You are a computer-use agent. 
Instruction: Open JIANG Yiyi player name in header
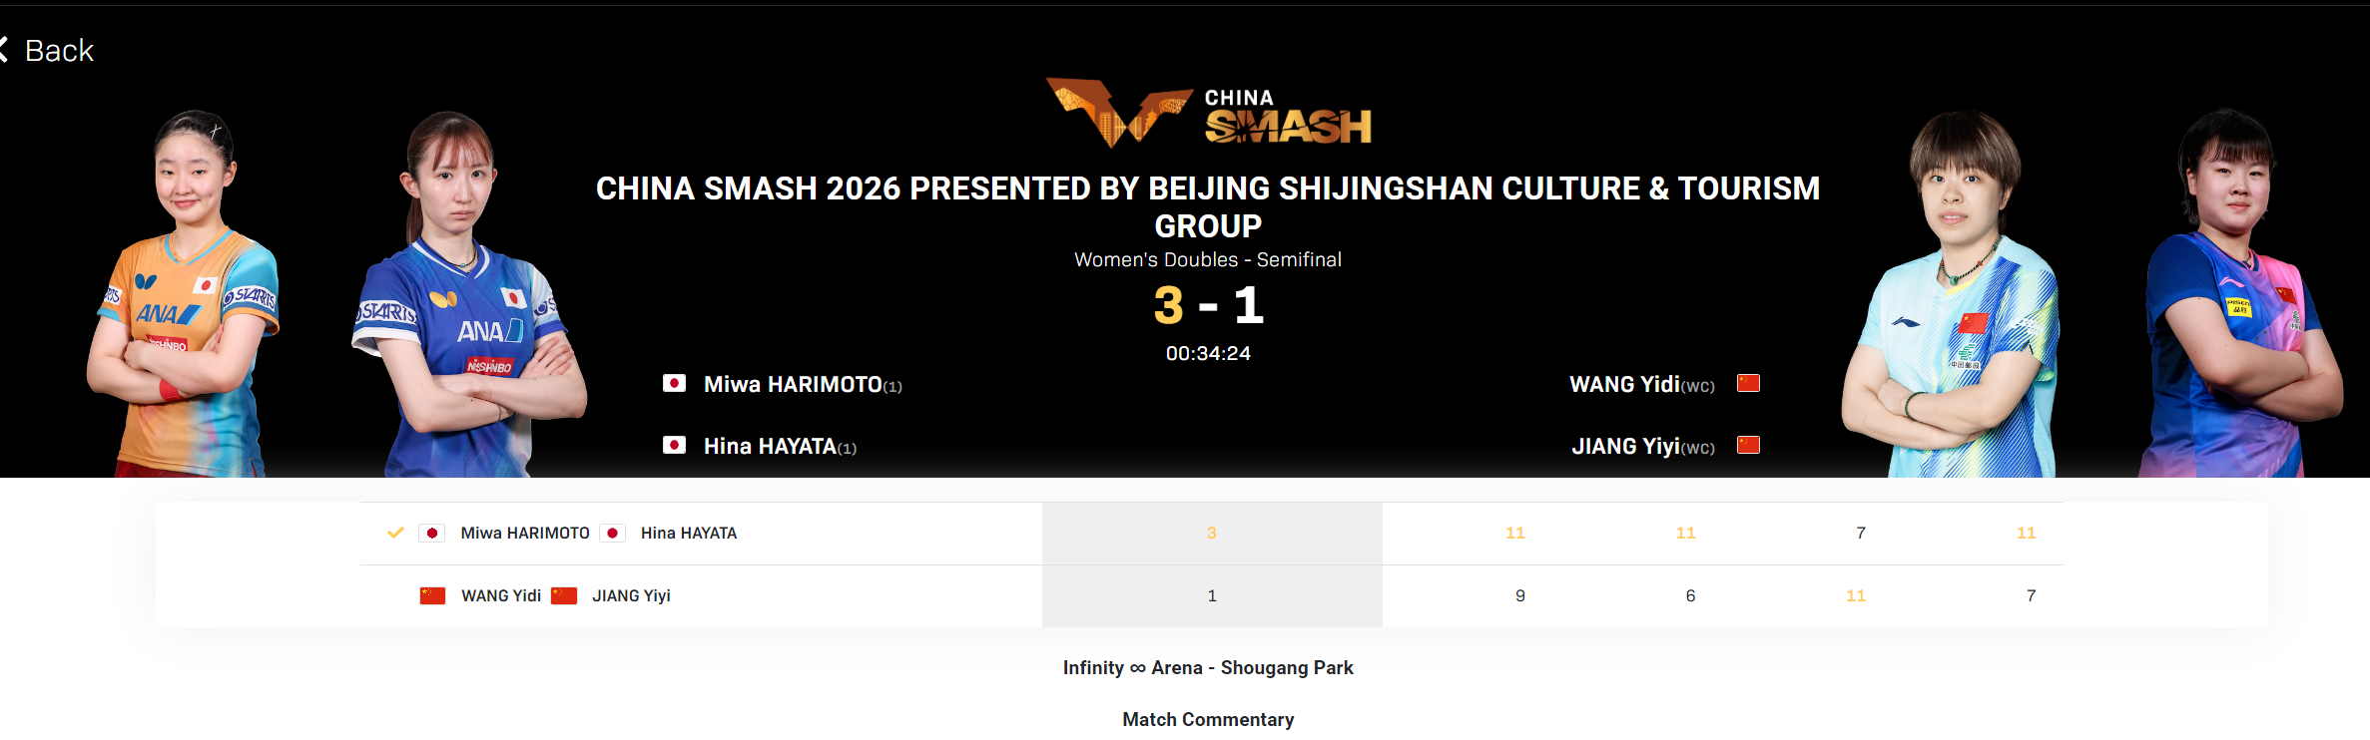pyautogui.click(x=1625, y=446)
